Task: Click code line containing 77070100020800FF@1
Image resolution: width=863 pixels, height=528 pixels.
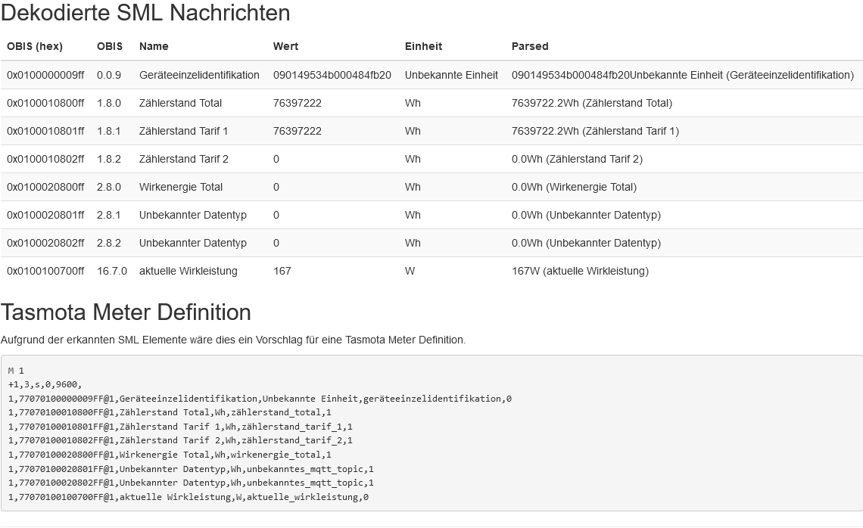Action: pyautogui.click(x=170, y=455)
